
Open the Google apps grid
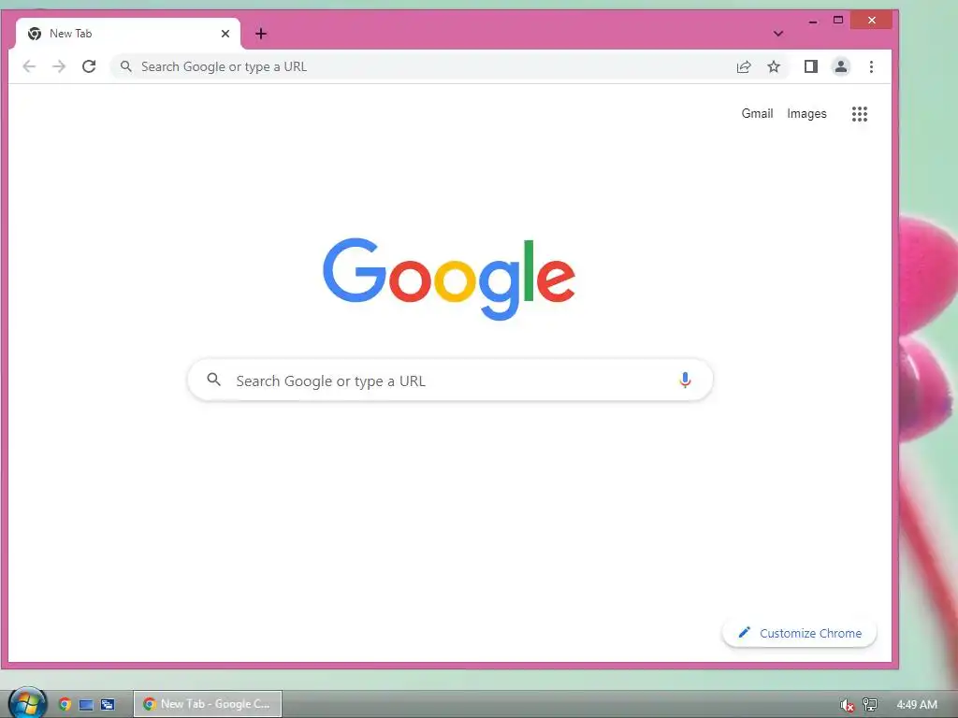[860, 113]
